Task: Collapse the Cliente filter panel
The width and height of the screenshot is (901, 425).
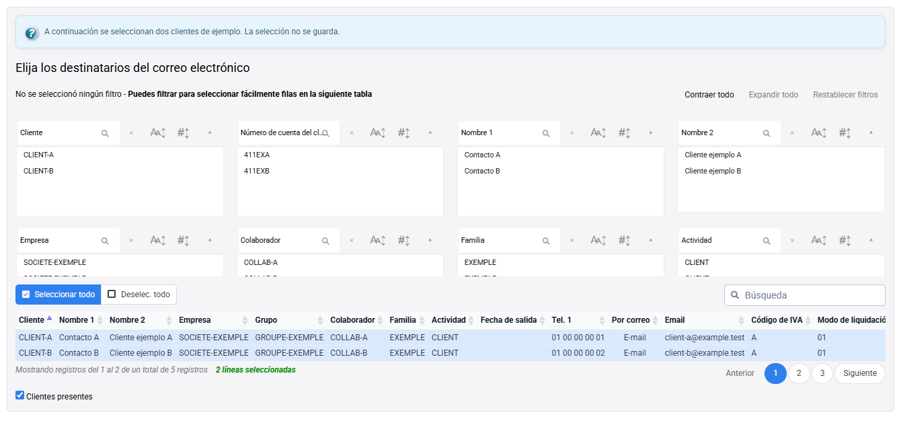Action: [x=210, y=133]
